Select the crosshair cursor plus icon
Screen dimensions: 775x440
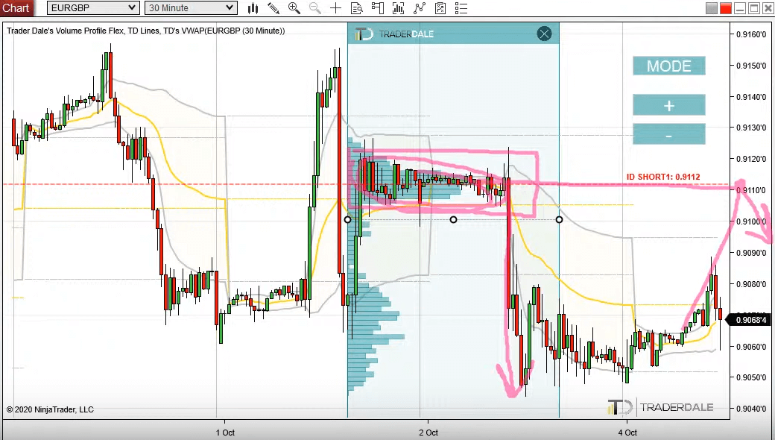click(335, 8)
